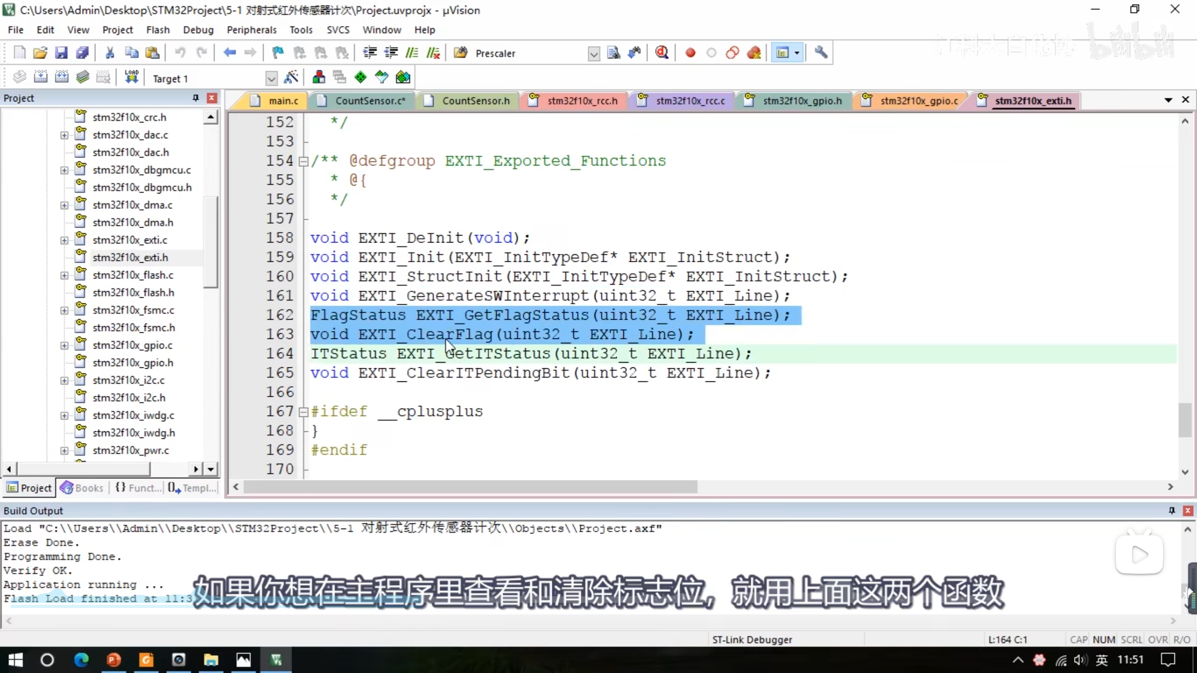Open the Options for Target icon

[x=291, y=78]
